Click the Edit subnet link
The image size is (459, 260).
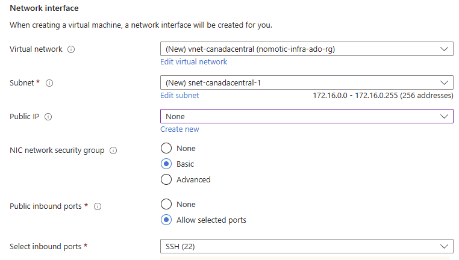click(180, 95)
